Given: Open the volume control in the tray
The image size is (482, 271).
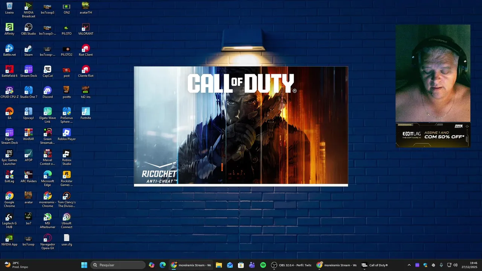Looking at the screenshot, I should click(456, 265).
